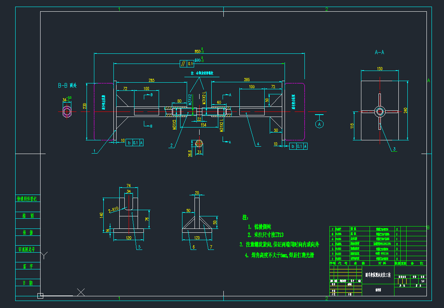Click the B-B section view label
Viewport: 444px width, 308px height.
point(67,85)
